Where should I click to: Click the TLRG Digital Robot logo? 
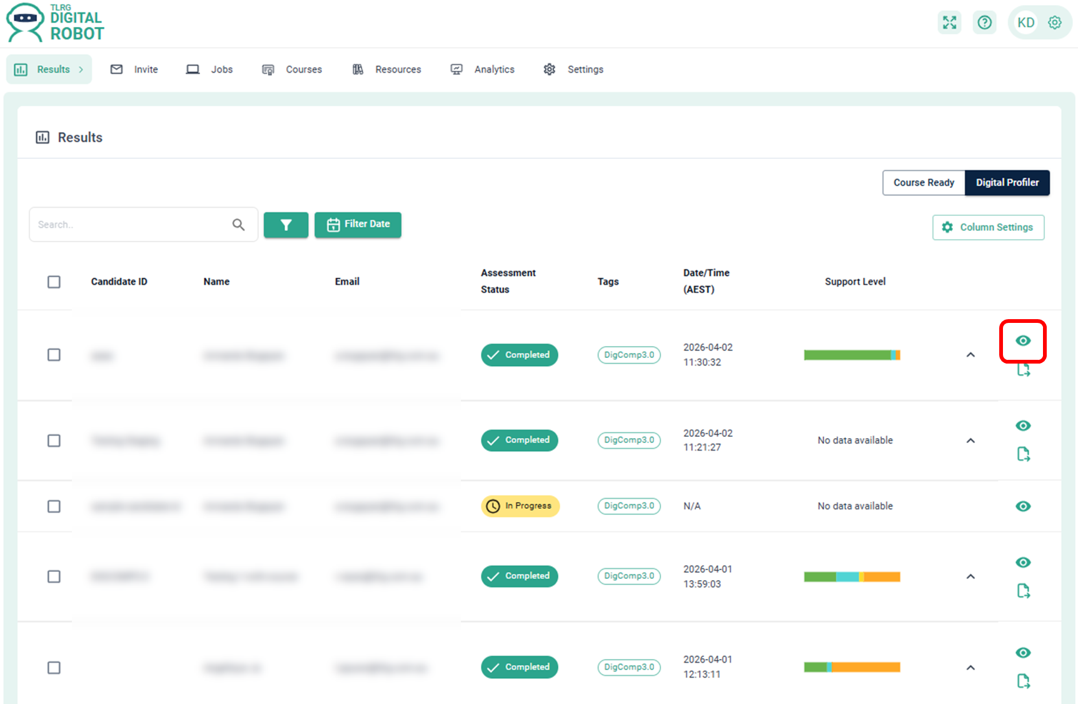click(55, 23)
